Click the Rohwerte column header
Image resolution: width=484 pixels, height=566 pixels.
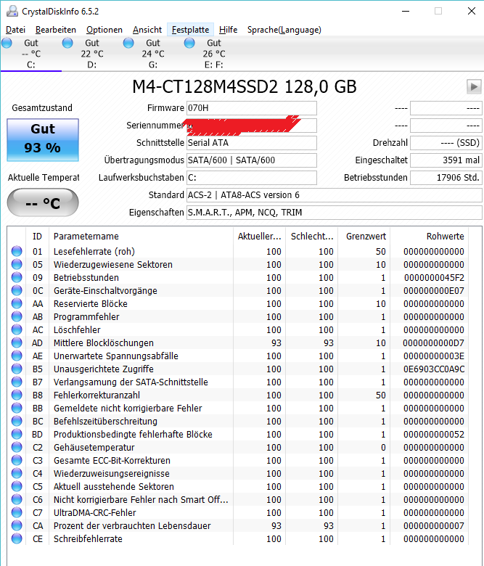[429, 236]
